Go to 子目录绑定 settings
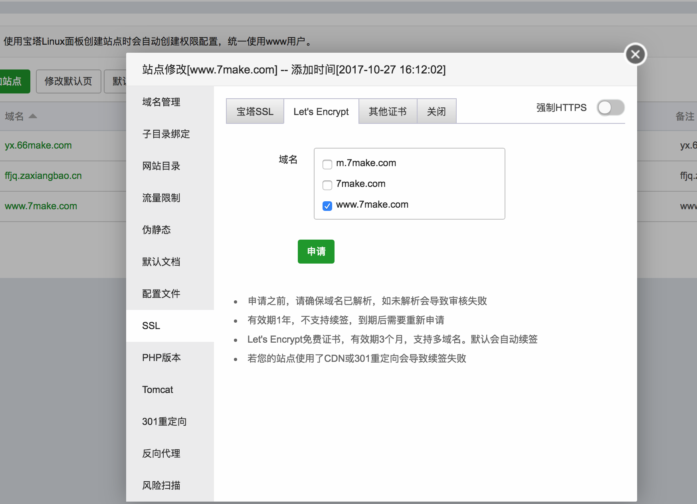 (x=166, y=134)
